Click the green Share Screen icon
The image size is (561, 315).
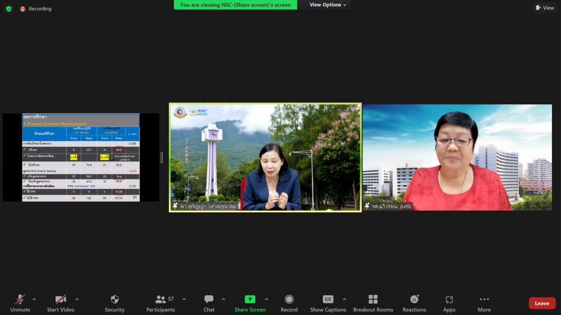[x=250, y=299]
